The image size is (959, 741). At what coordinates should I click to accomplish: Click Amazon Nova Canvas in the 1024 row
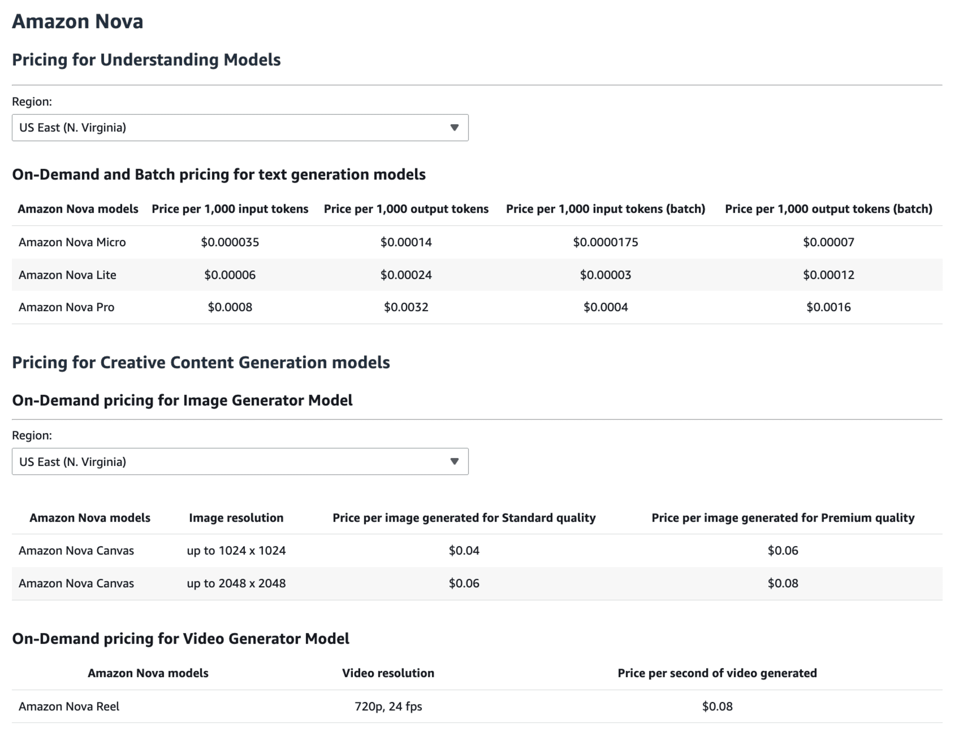tap(76, 550)
